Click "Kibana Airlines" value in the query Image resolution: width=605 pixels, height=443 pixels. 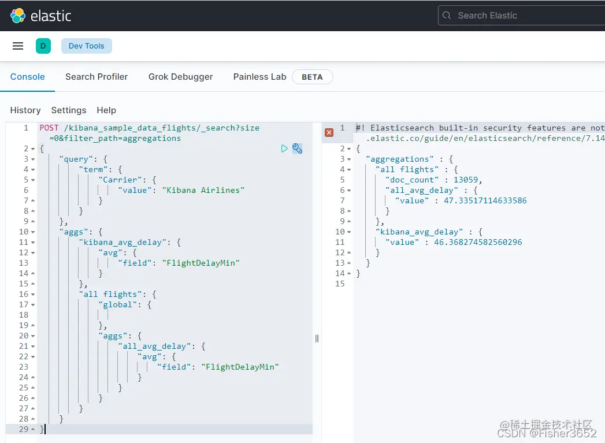[203, 190]
